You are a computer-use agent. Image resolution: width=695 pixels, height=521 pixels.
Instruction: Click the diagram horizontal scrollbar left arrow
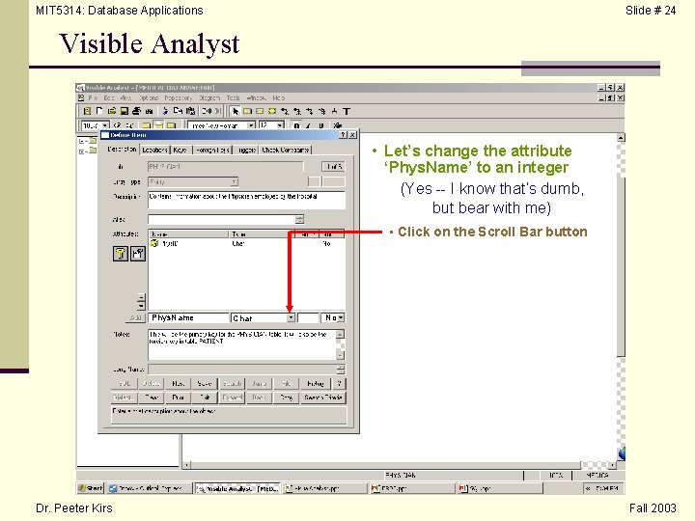(x=187, y=465)
